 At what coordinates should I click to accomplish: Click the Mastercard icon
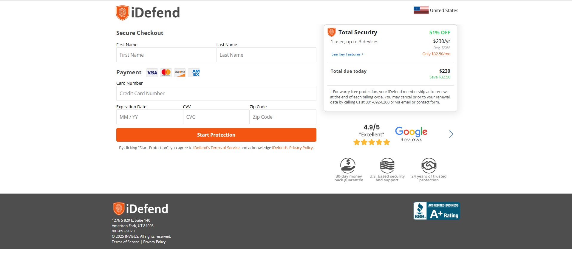point(166,73)
